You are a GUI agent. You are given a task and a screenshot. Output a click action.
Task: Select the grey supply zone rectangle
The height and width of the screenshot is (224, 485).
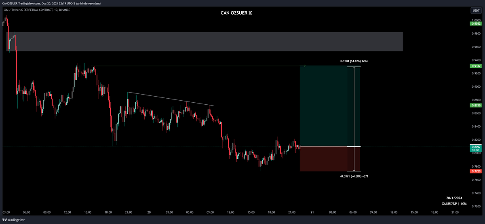click(205, 42)
